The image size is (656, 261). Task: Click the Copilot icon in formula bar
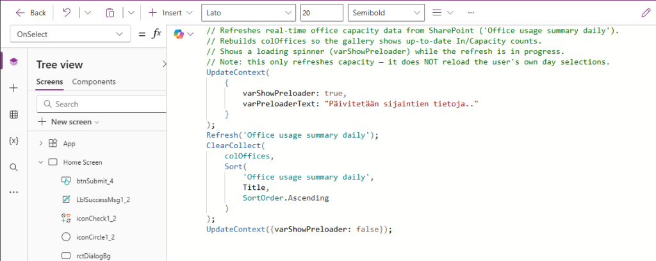coord(179,35)
